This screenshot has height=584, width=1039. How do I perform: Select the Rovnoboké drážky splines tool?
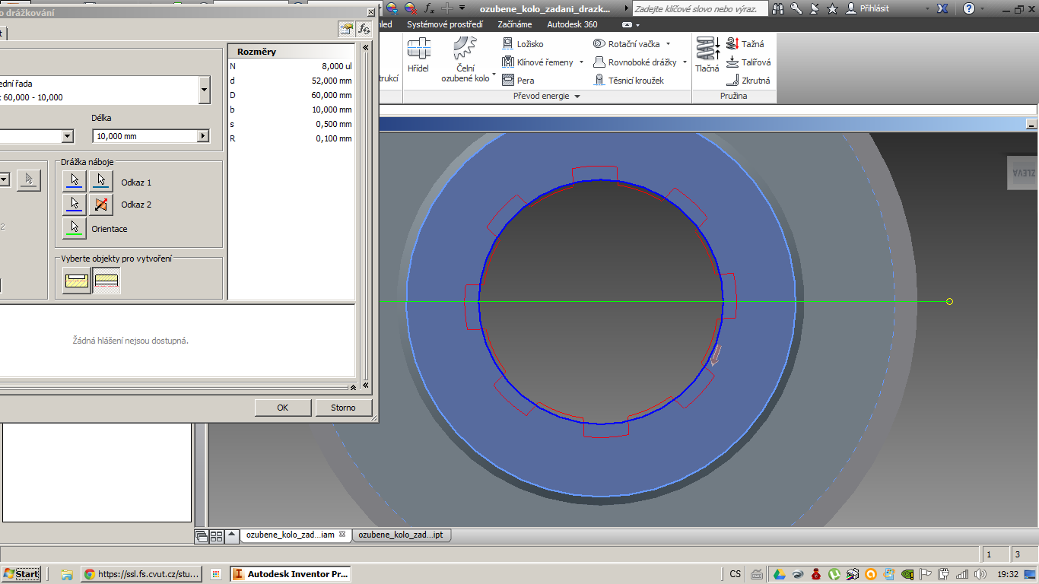pos(636,62)
